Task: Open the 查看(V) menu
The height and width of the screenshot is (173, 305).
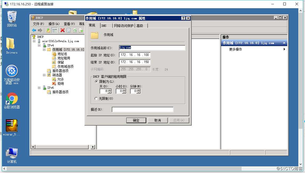Action: click(x=69, y=24)
